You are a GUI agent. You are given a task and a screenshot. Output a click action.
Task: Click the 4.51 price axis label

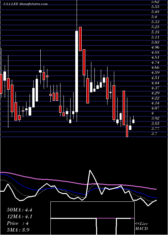(155, 78)
